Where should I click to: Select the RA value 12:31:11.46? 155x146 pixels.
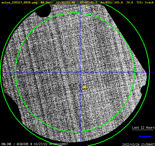[x=66, y=3]
